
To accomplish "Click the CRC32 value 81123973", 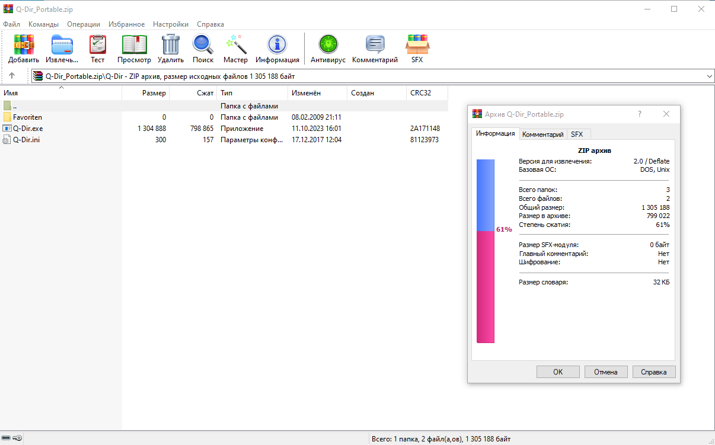I will tap(424, 140).
